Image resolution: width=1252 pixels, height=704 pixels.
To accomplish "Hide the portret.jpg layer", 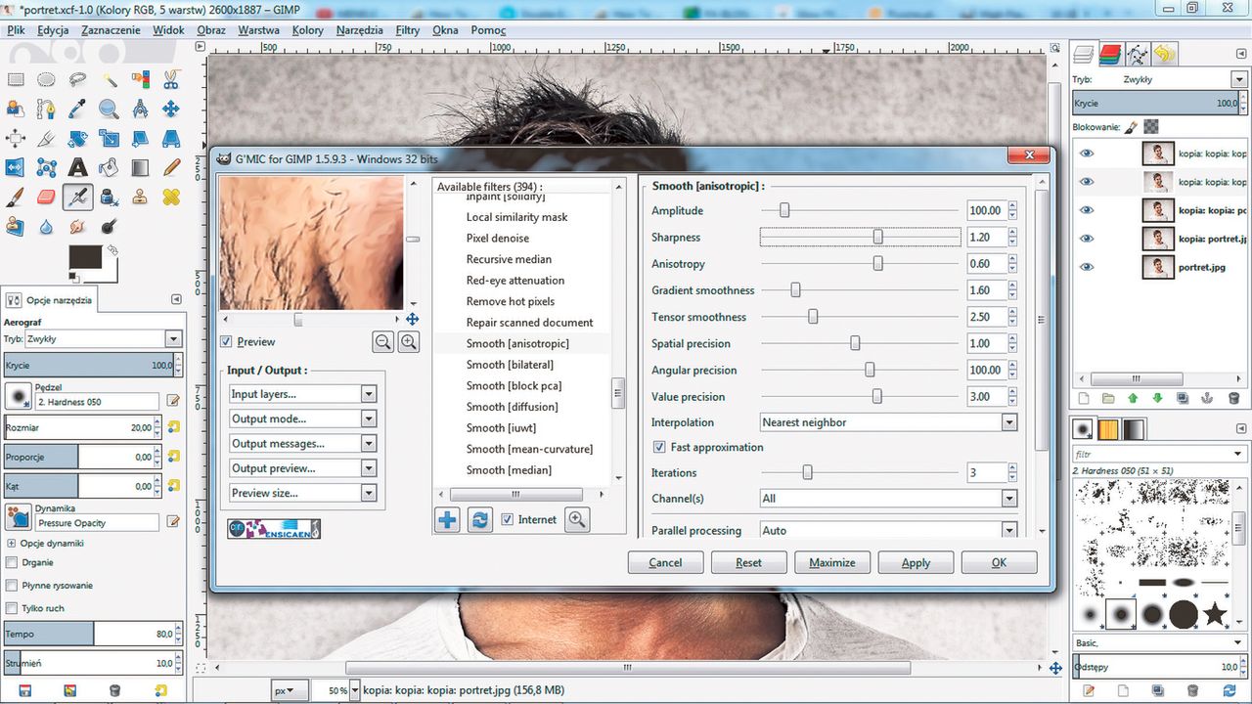I will coord(1086,266).
